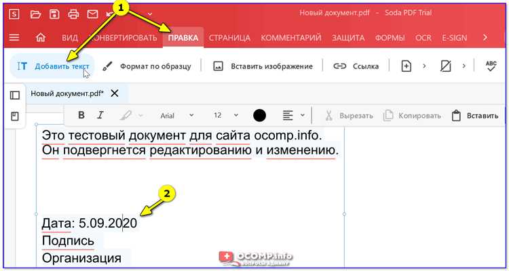Open the Arial font dropdown
The height and width of the screenshot is (271, 509).
coord(177,115)
